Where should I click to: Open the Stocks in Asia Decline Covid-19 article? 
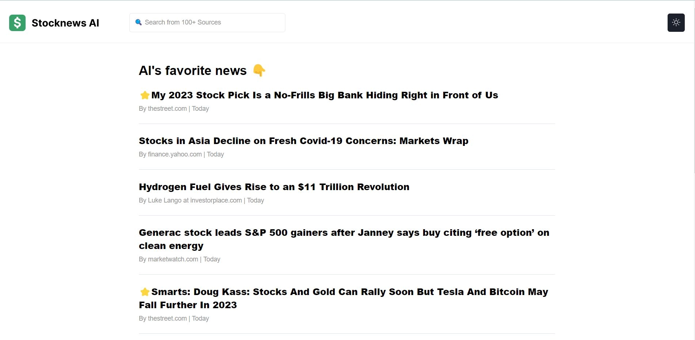tap(303, 141)
